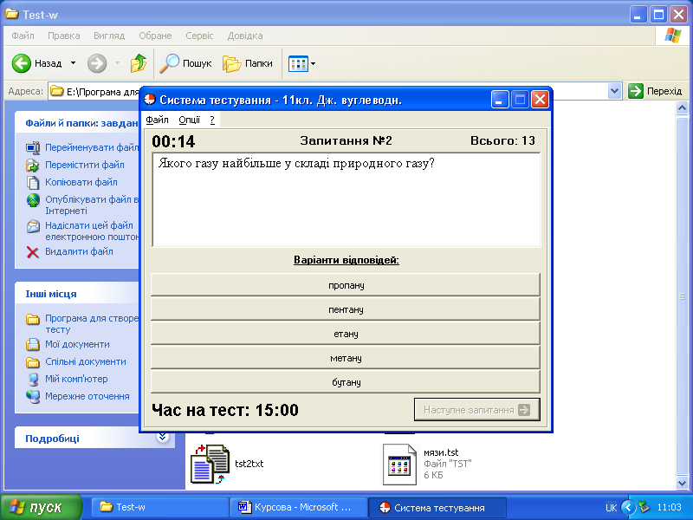The height and width of the screenshot is (520, 693).
Task: Select the мязи.tst file icon
Action: click(x=399, y=465)
